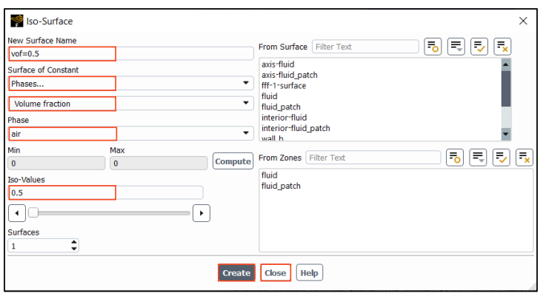Select fluid_patch in From Zones list
The image size is (543, 299).
281,187
